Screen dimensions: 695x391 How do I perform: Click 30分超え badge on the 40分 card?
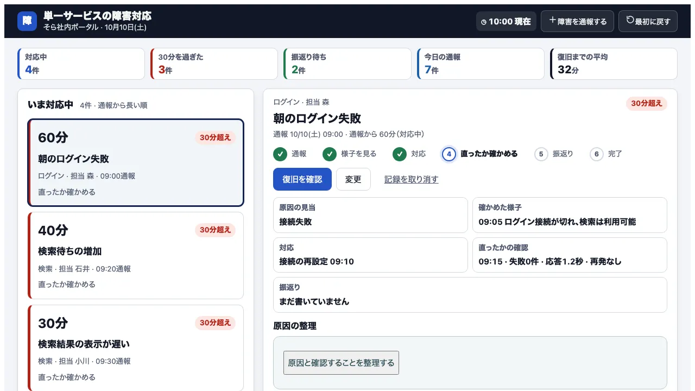pyautogui.click(x=215, y=230)
